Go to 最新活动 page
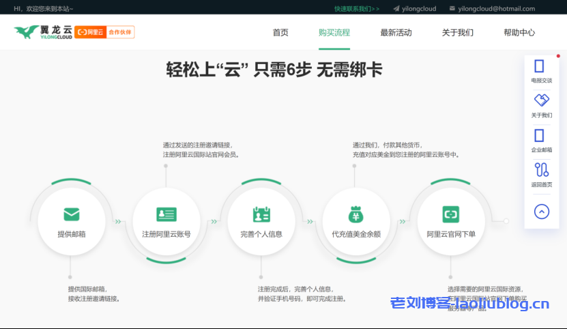 396,33
